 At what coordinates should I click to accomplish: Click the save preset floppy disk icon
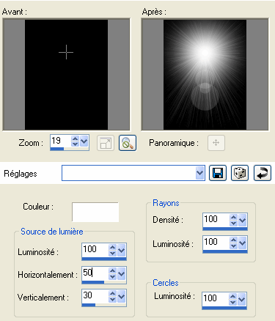[x=218, y=173]
